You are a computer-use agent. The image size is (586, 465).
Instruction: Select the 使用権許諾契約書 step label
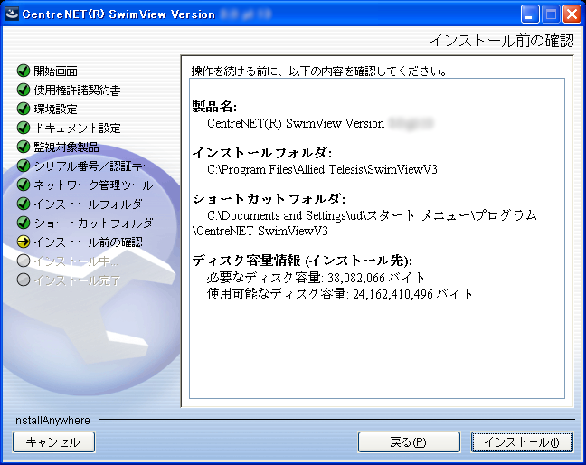click(x=78, y=90)
